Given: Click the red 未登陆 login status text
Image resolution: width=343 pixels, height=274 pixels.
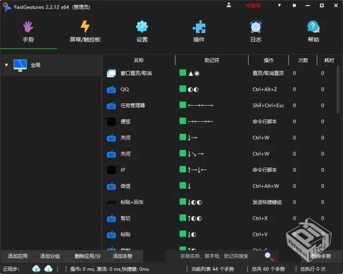Looking at the screenshot, I should (253, 5).
